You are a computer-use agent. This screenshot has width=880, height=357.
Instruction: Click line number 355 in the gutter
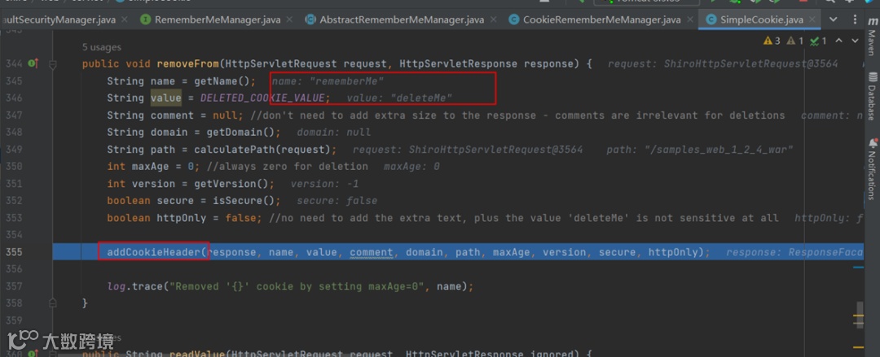pyautogui.click(x=15, y=252)
